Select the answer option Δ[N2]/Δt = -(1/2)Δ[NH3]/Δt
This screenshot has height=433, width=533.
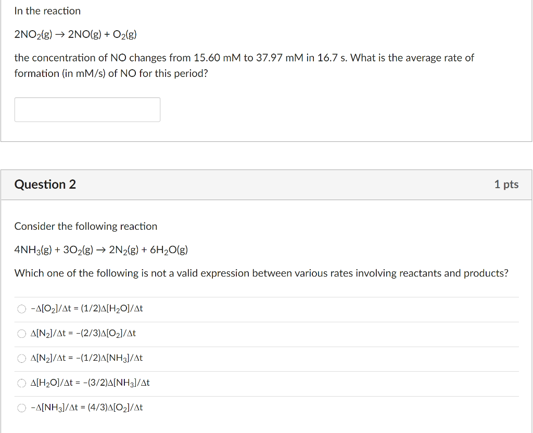pyautogui.click(x=21, y=358)
